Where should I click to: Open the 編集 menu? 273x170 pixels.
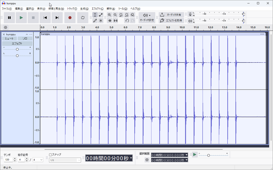click(19, 9)
